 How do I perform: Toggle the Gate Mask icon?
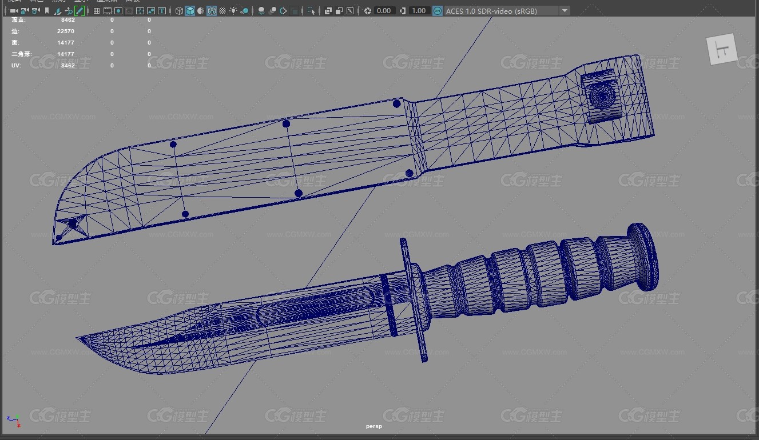pos(129,10)
